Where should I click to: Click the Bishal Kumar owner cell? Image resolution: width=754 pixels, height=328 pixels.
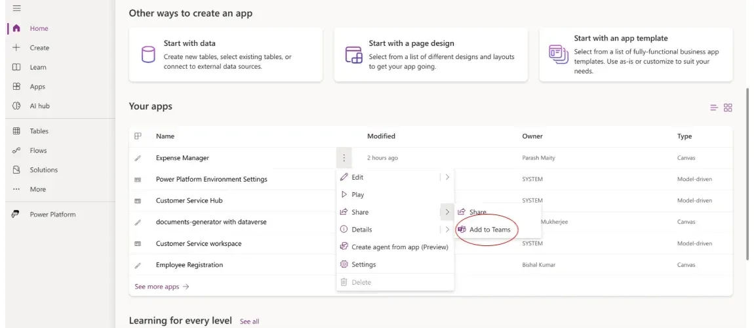(538, 265)
